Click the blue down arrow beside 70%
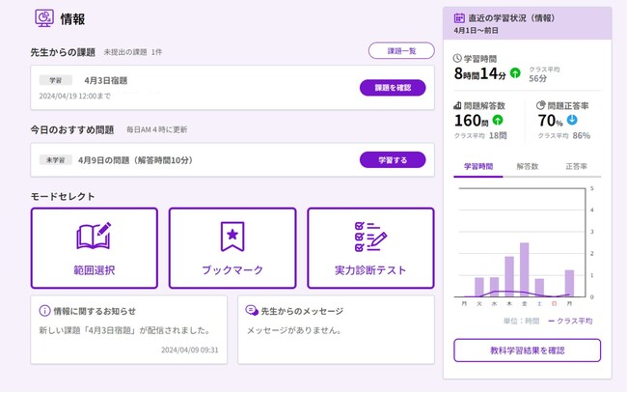 click(x=572, y=121)
